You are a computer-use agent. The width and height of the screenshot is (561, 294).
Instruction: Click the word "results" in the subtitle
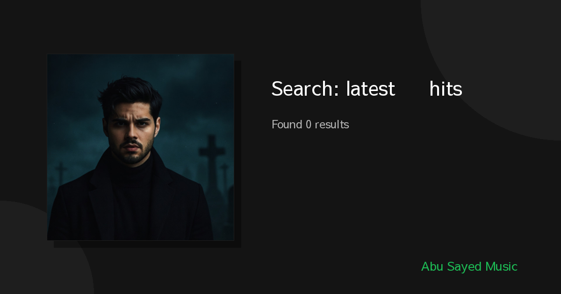[332, 125]
